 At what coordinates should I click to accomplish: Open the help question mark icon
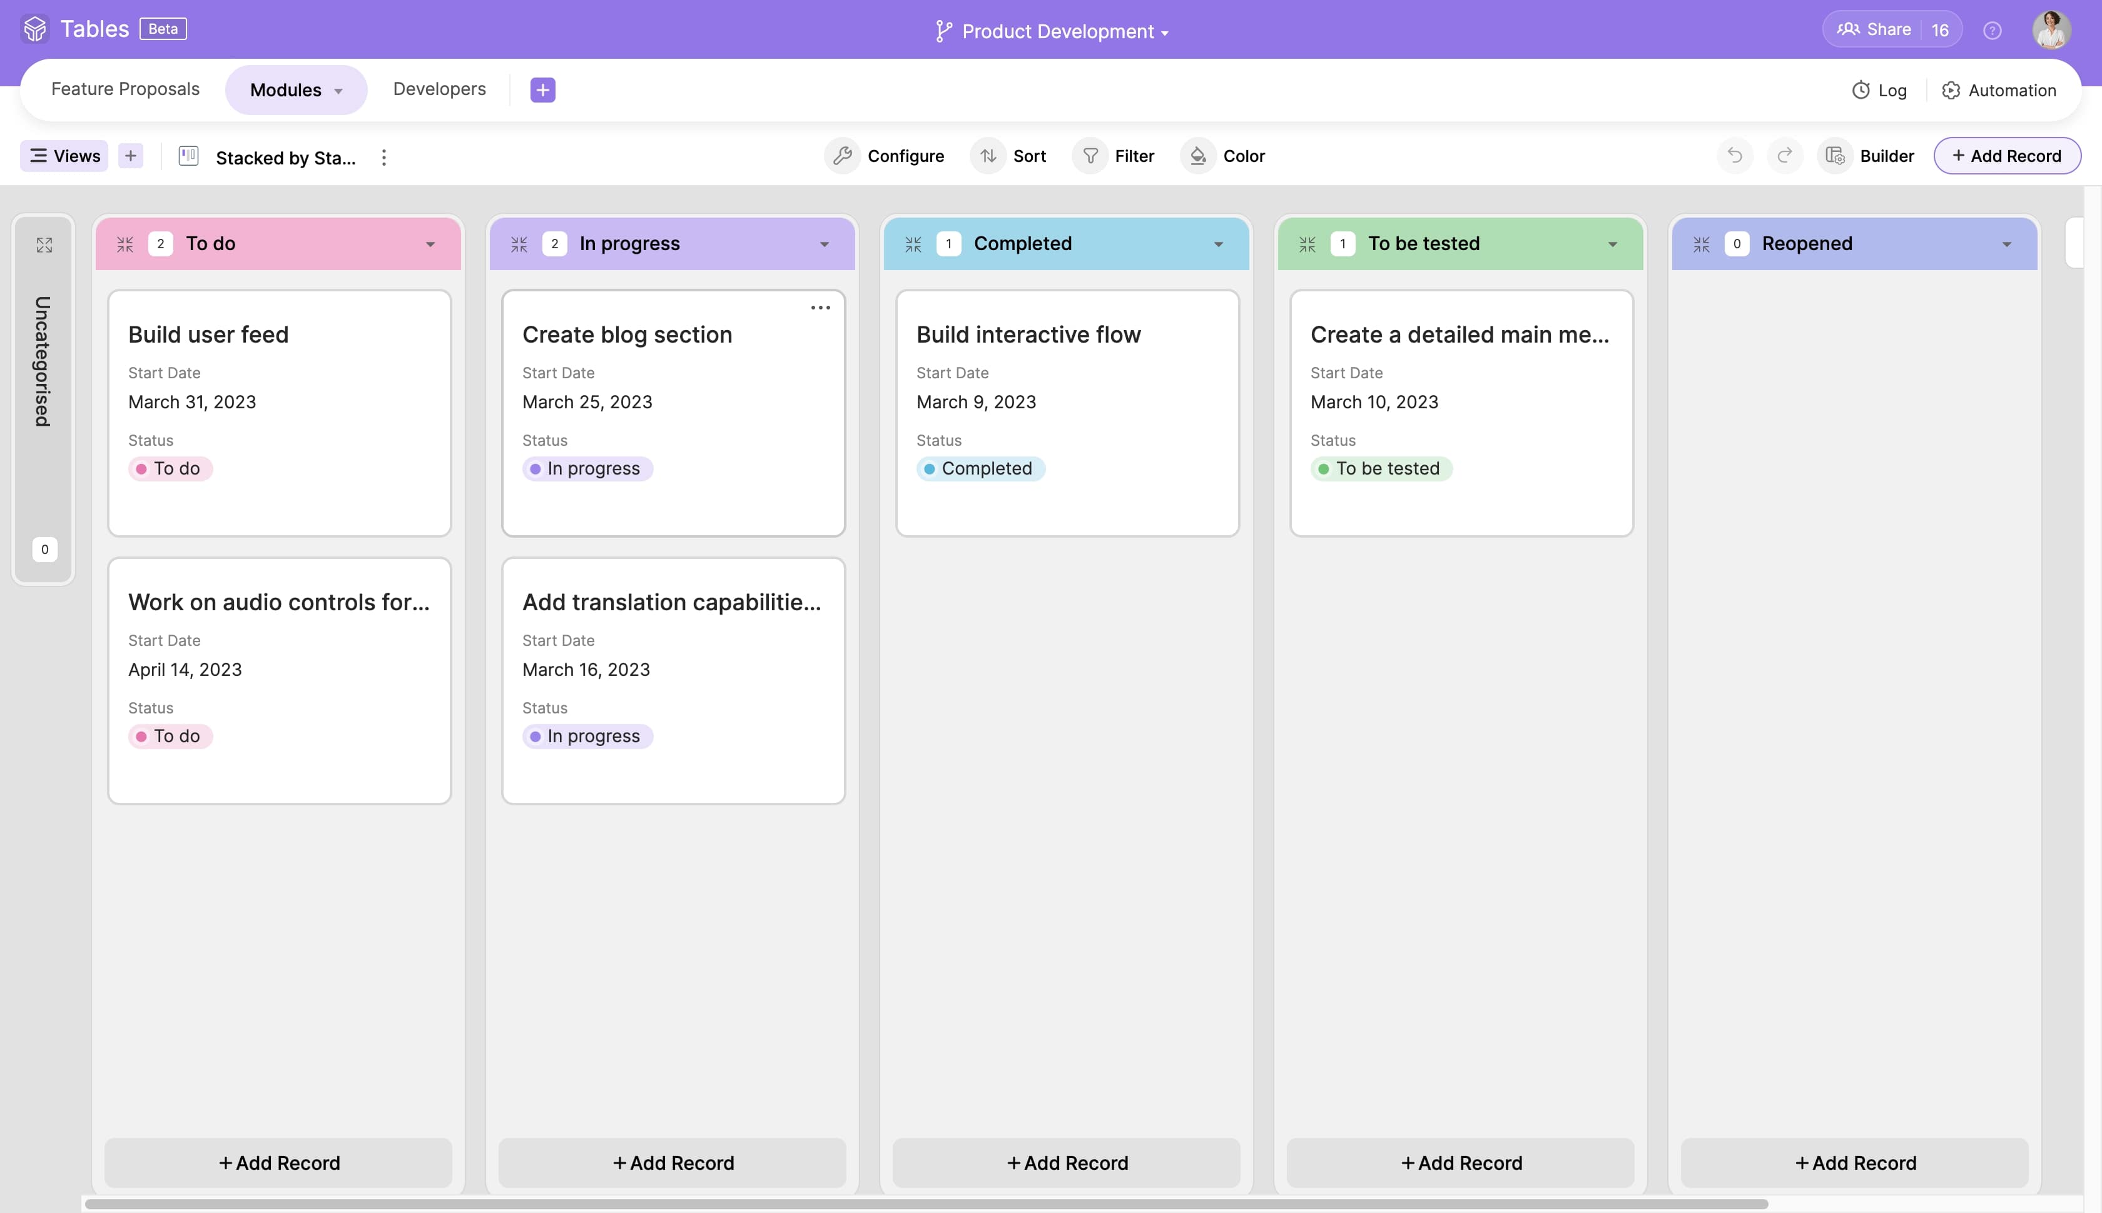1992,31
